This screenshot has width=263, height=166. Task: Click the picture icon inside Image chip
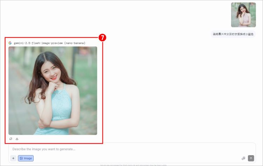tap(21, 158)
